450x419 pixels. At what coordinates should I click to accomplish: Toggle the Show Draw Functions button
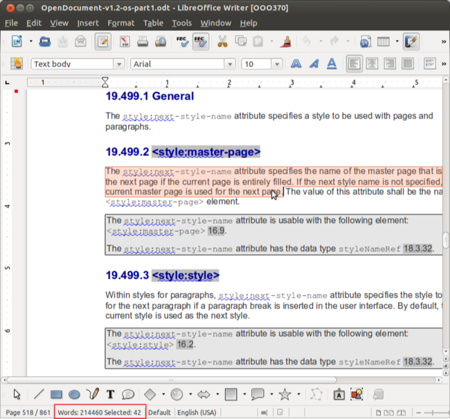(411, 42)
